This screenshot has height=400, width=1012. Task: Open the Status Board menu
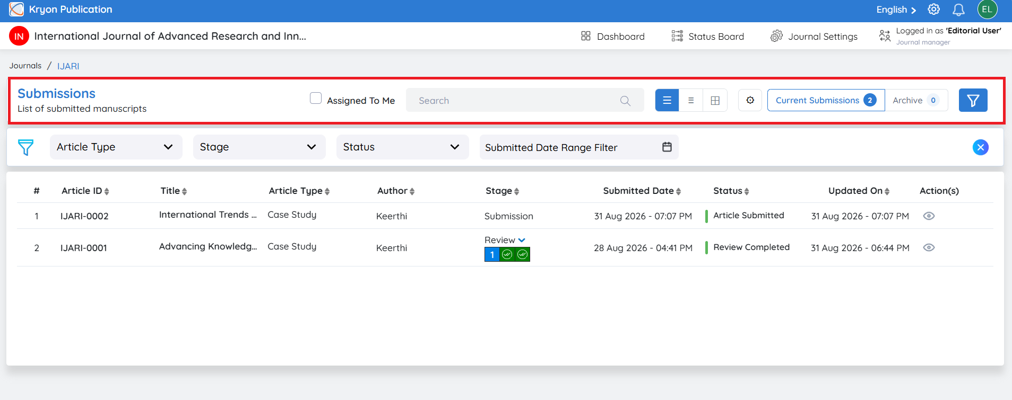pos(707,36)
